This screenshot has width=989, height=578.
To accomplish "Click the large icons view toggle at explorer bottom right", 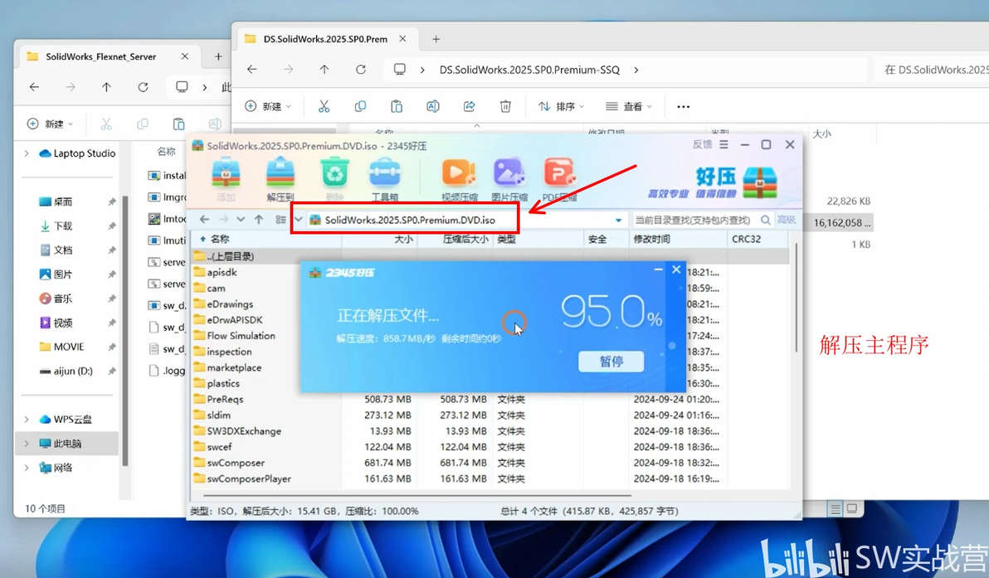I will tap(851, 508).
